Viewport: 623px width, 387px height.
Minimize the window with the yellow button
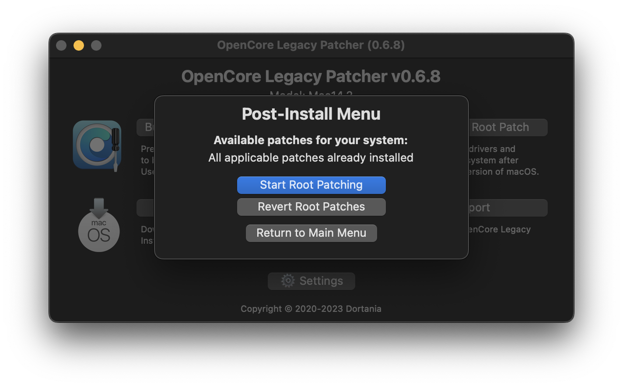(79, 45)
